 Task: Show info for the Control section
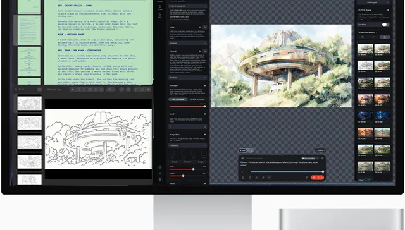coord(200,51)
